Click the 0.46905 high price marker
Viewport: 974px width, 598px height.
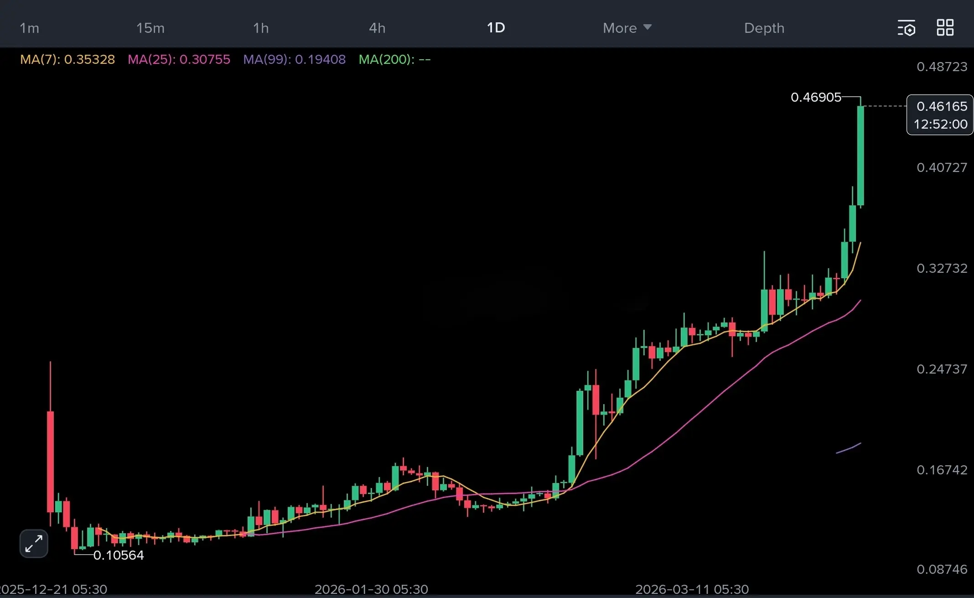tap(815, 97)
